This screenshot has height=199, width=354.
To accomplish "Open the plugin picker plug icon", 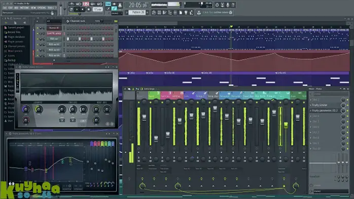I will [x=186, y=12].
